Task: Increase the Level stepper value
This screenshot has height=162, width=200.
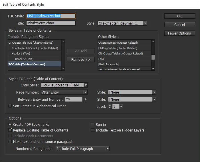Action: point(110,105)
